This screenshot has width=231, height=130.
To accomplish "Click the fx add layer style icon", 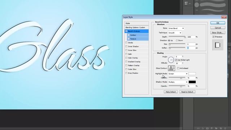I will 203,129.
